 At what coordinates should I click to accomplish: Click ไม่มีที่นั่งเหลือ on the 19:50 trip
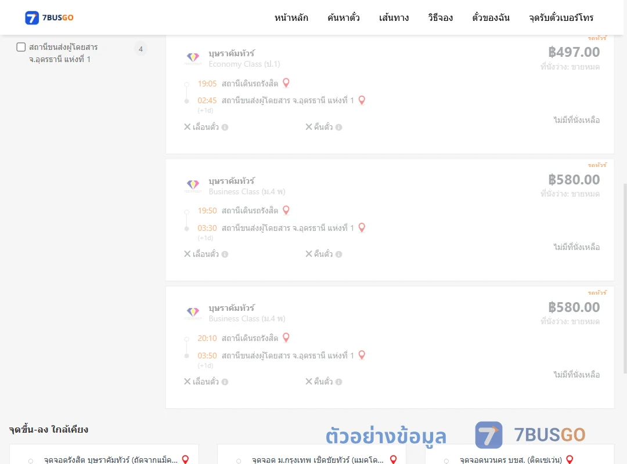click(x=576, y=247)
